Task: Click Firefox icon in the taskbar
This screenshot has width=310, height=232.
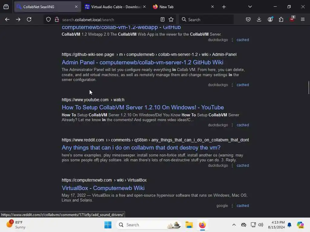Action: (202, 225)
